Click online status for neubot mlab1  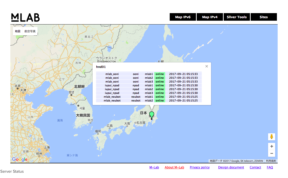pos(160,97)
